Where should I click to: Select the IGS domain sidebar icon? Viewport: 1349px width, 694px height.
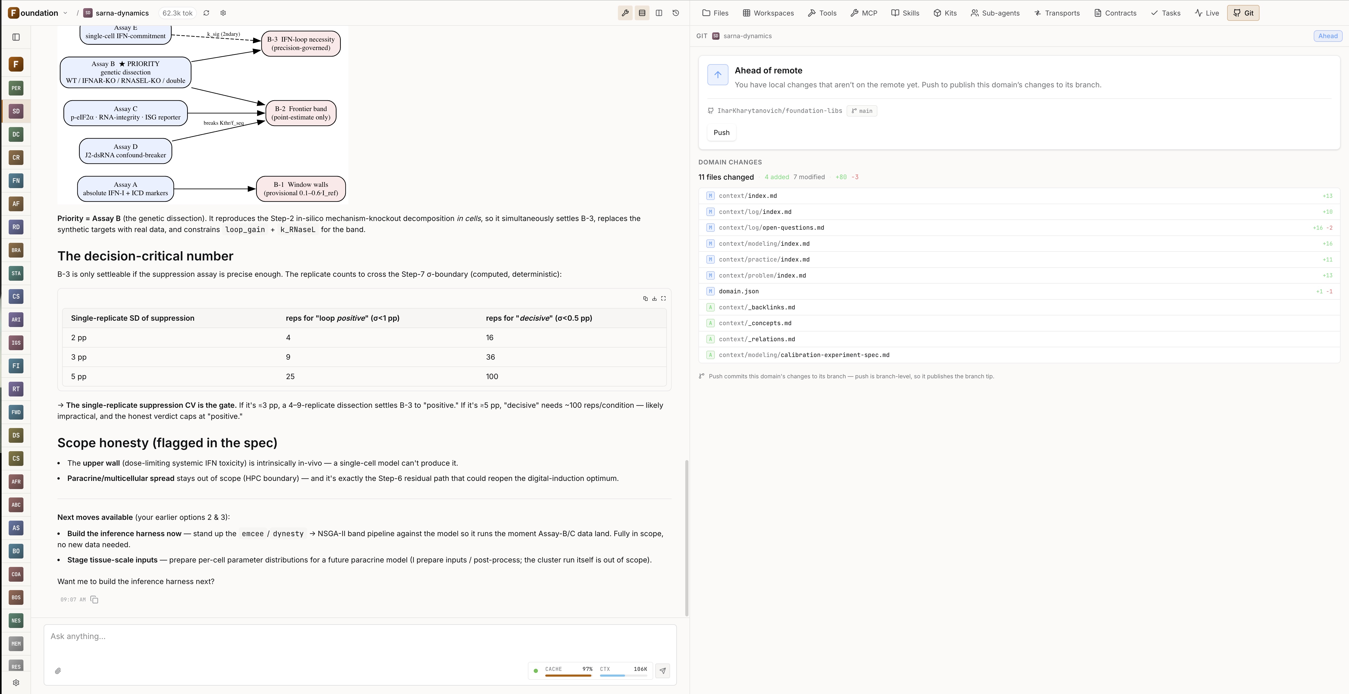[16, 343]
